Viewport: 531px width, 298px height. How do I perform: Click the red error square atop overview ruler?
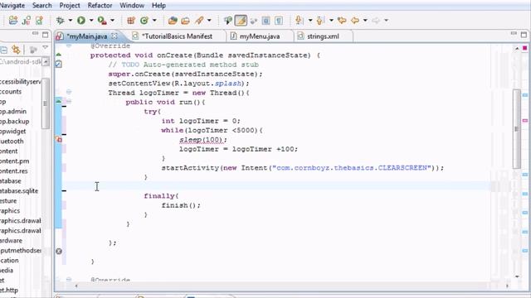524,48
